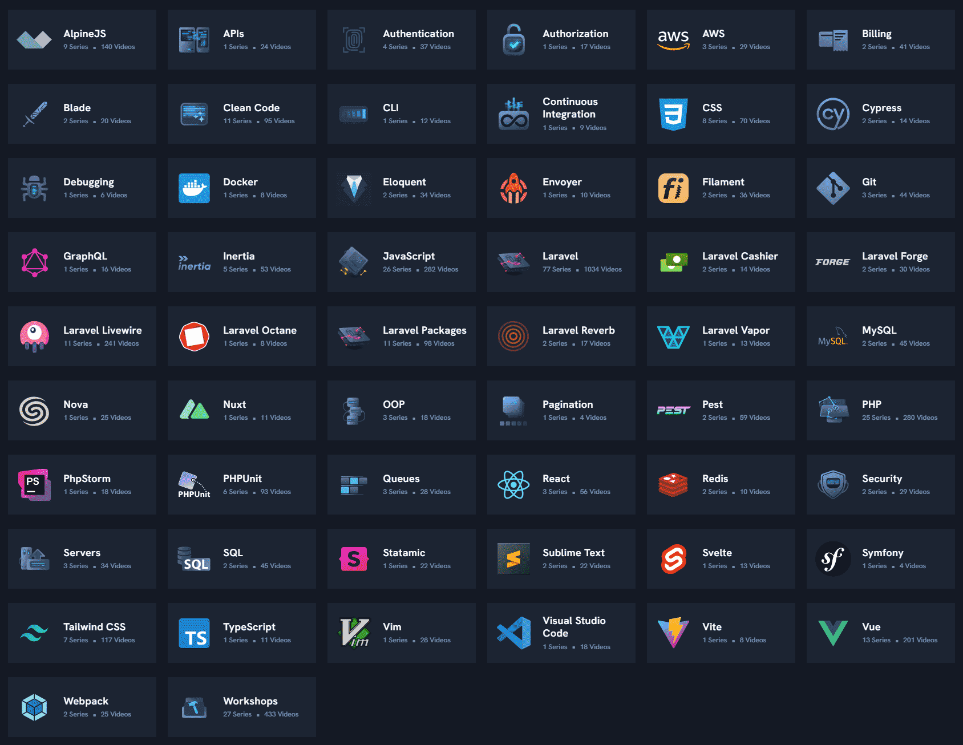Screen dimensions: 963x745
Task: Open the Docker whale icon
Action: point(194,188)
